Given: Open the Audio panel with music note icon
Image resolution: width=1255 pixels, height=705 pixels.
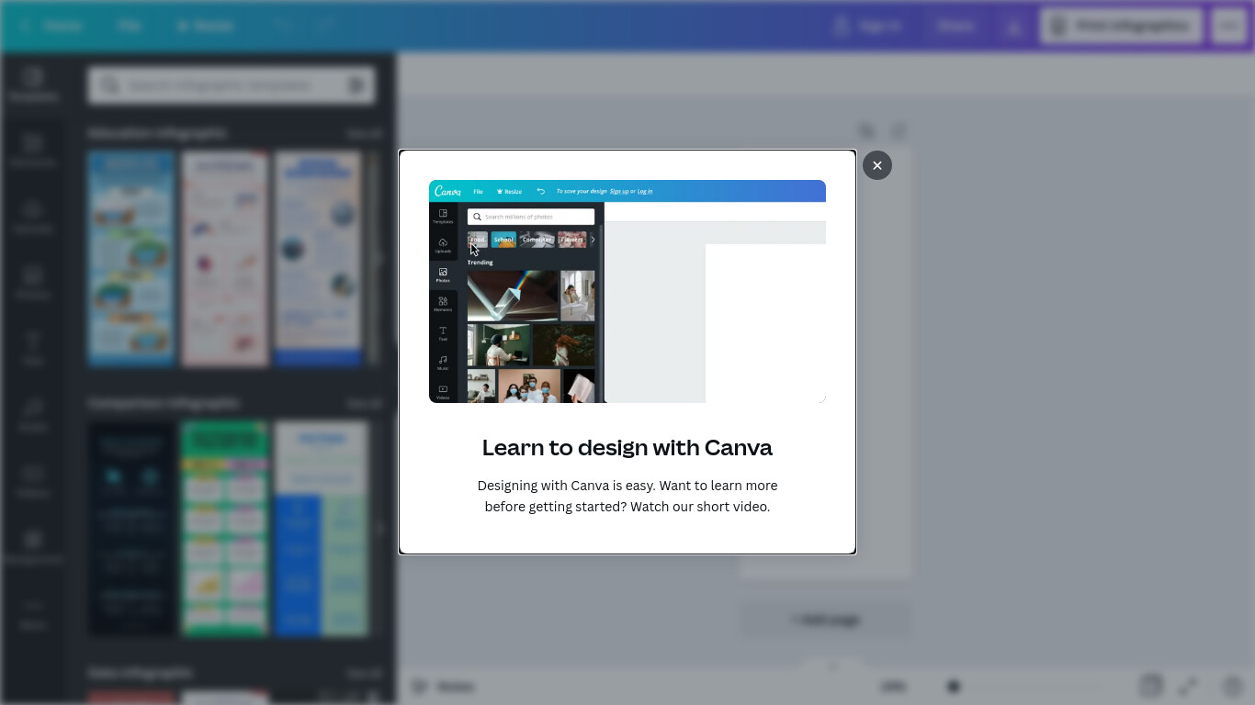Looking at the screenshot, I should click(33, 414).
